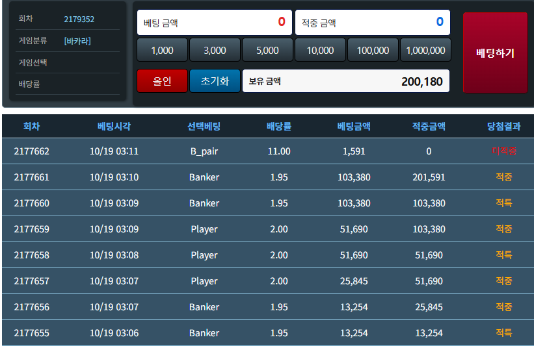Click 적중 result for round 2177656
The height and width of the screenshot is (346, 534).
tap(504, 307)
